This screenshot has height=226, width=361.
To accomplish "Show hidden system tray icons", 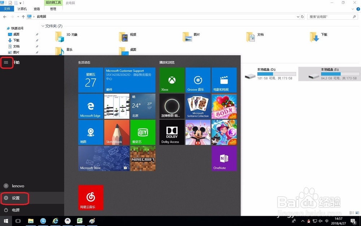I will click(303, 221).
